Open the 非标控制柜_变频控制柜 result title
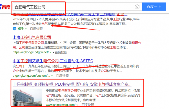This screenshot has width=169, height=109. [72, 84]
